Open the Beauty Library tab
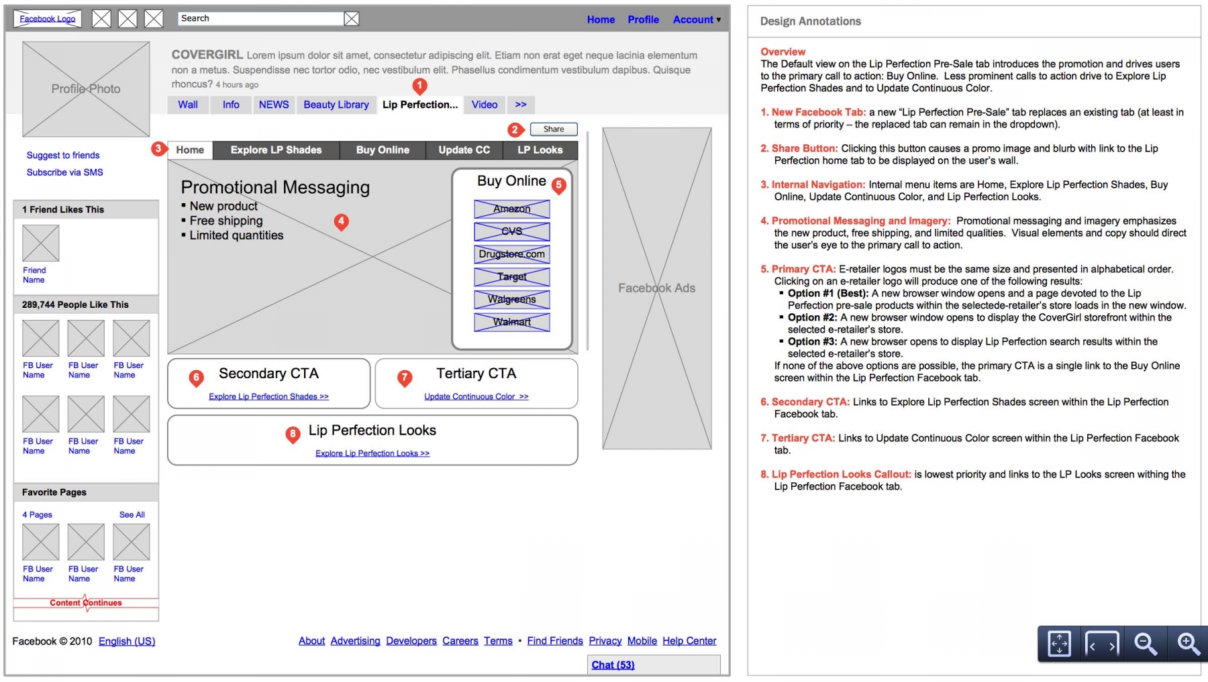Image resolution: width=1208 pixels, height=682 pixels. pyautogui.click(x=336, y=105)
